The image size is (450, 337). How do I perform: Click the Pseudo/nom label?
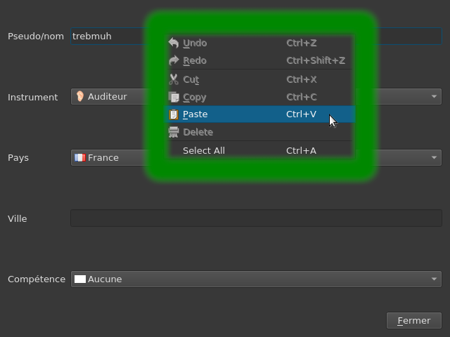36,37
